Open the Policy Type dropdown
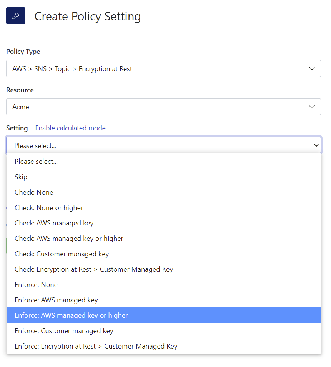Image resolution: width=331 pixels, height=367 pixels. [163, 68]
